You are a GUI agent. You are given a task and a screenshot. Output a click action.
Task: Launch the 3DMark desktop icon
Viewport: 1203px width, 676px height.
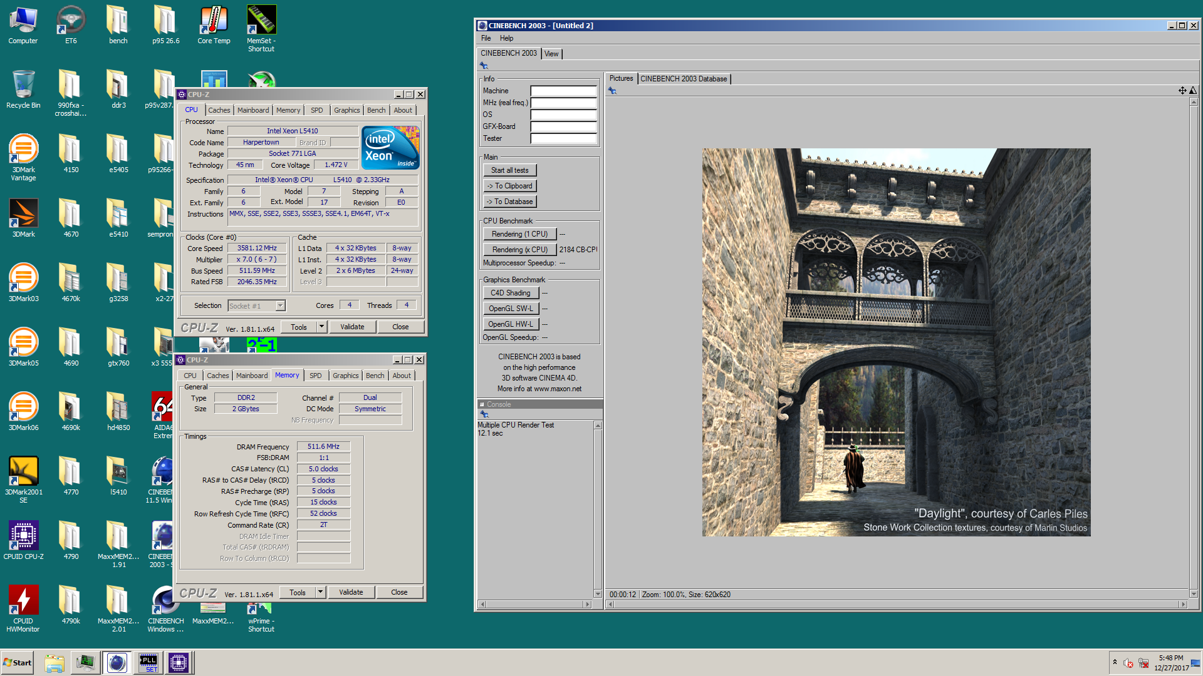(x=23, y=218)
